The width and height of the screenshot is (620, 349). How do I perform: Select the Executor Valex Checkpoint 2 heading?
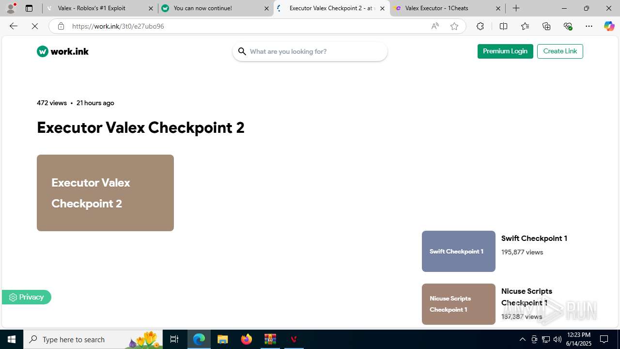click(141, 127)
